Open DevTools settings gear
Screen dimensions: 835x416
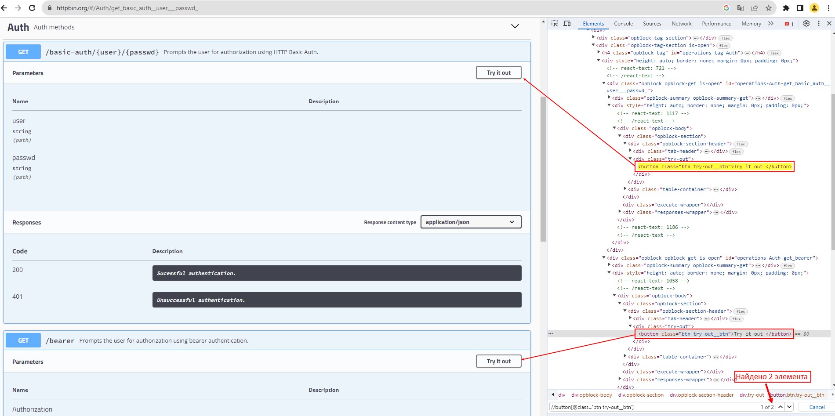click(x=806, y=23)
